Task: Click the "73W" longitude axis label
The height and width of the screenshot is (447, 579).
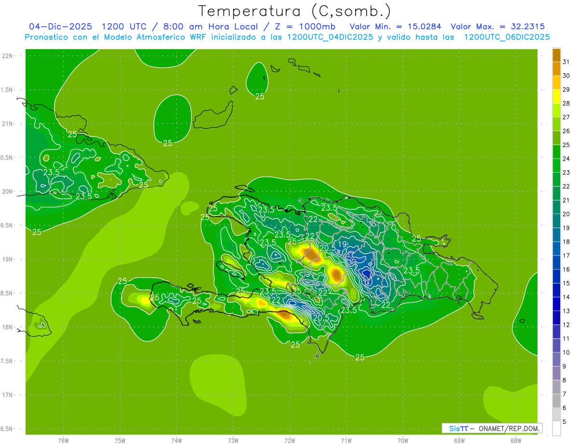Action: click(x=233, y=441)
